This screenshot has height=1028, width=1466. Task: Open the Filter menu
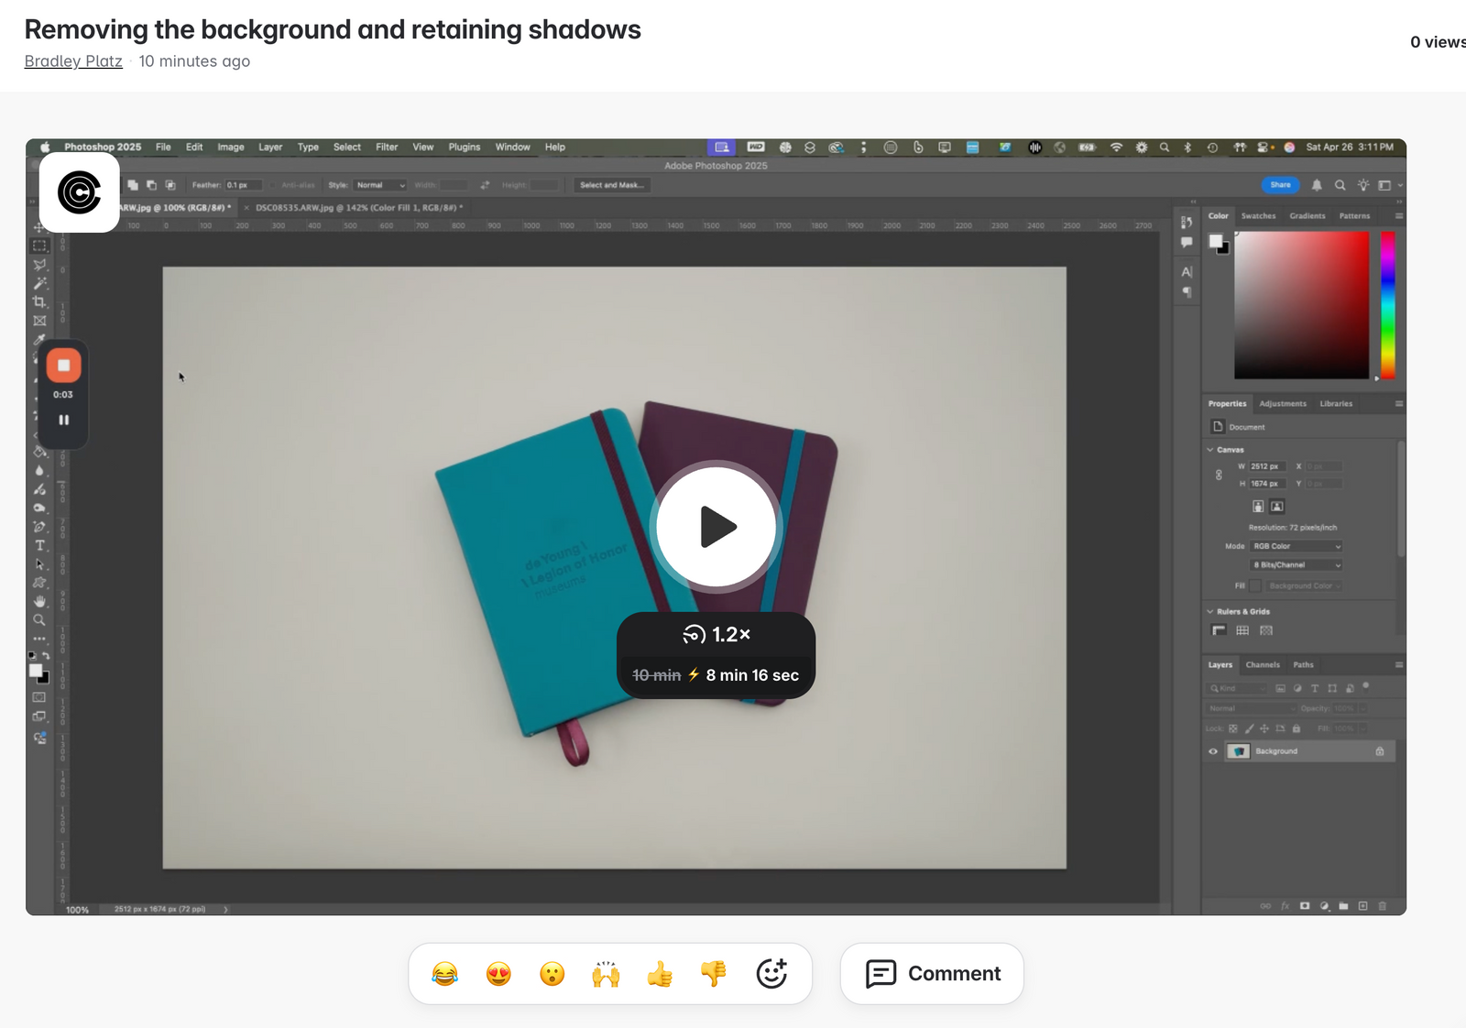(x=386, y=147)
